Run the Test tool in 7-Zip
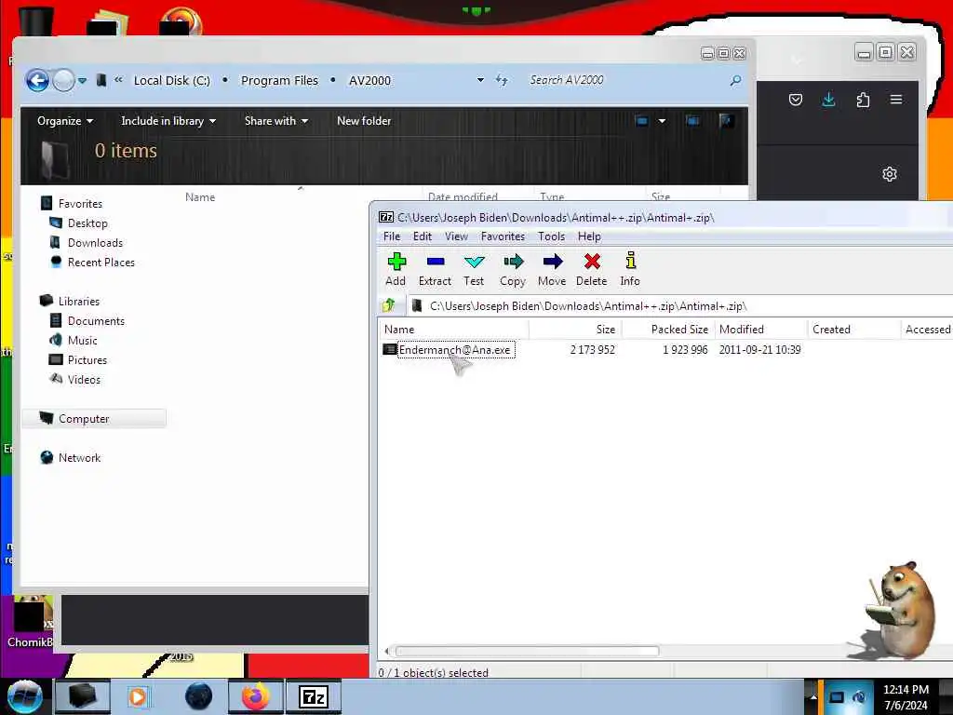 (474, 269)
